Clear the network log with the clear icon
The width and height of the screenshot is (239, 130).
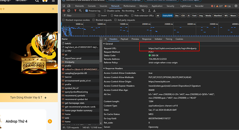tap(69, 11)
